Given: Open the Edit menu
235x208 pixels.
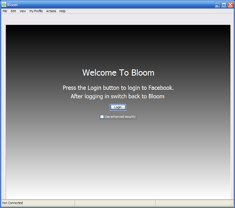Looking at the screenshot, I should [13, 11].
